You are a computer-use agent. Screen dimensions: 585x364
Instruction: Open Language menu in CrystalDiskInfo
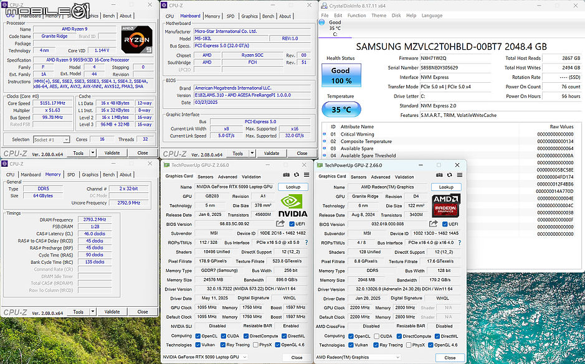(432, 16)
